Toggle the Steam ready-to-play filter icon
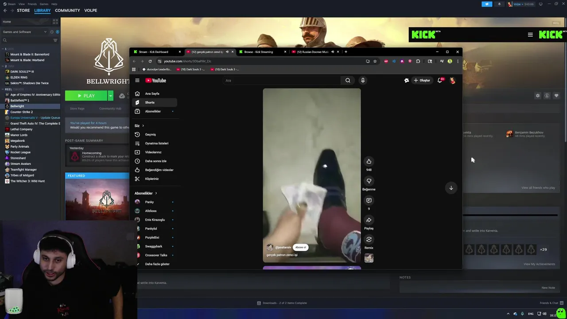 pyautogui.click(x=57, y=32)
